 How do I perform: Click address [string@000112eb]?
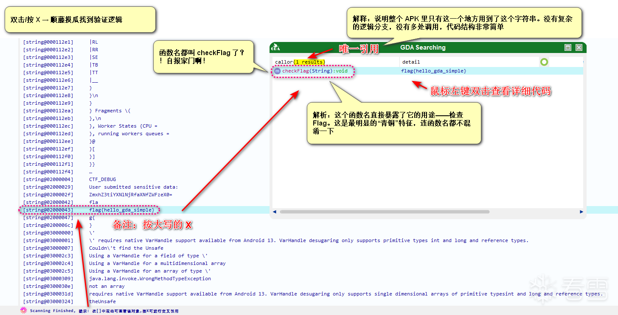point(48,118)
